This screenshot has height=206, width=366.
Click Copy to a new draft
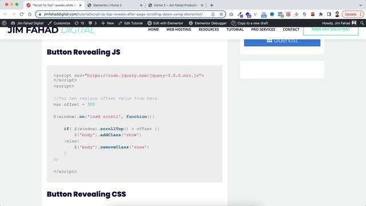tap(249, 23)
